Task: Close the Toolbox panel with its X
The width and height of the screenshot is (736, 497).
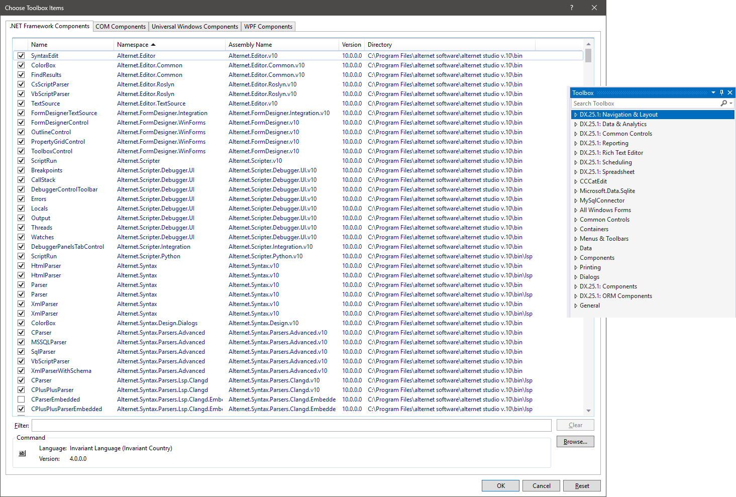Action: (730, 92)
